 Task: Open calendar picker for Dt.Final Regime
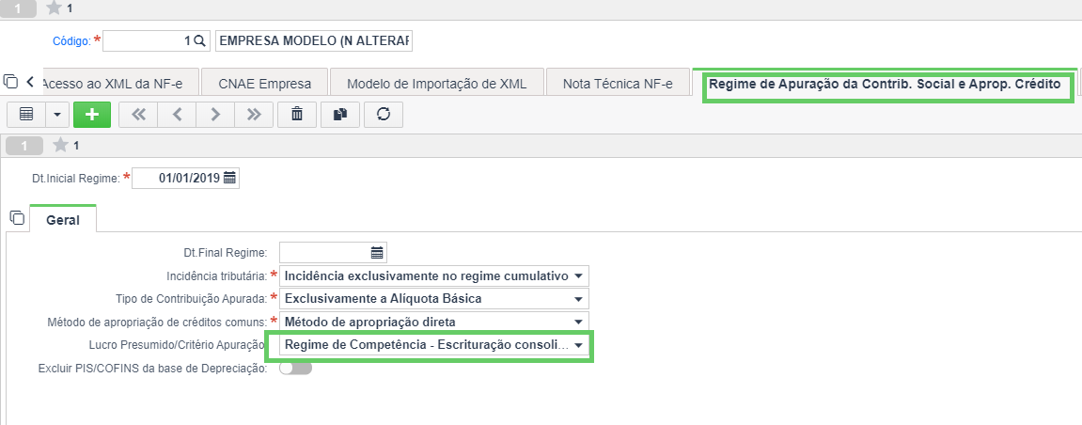[377, 253]
